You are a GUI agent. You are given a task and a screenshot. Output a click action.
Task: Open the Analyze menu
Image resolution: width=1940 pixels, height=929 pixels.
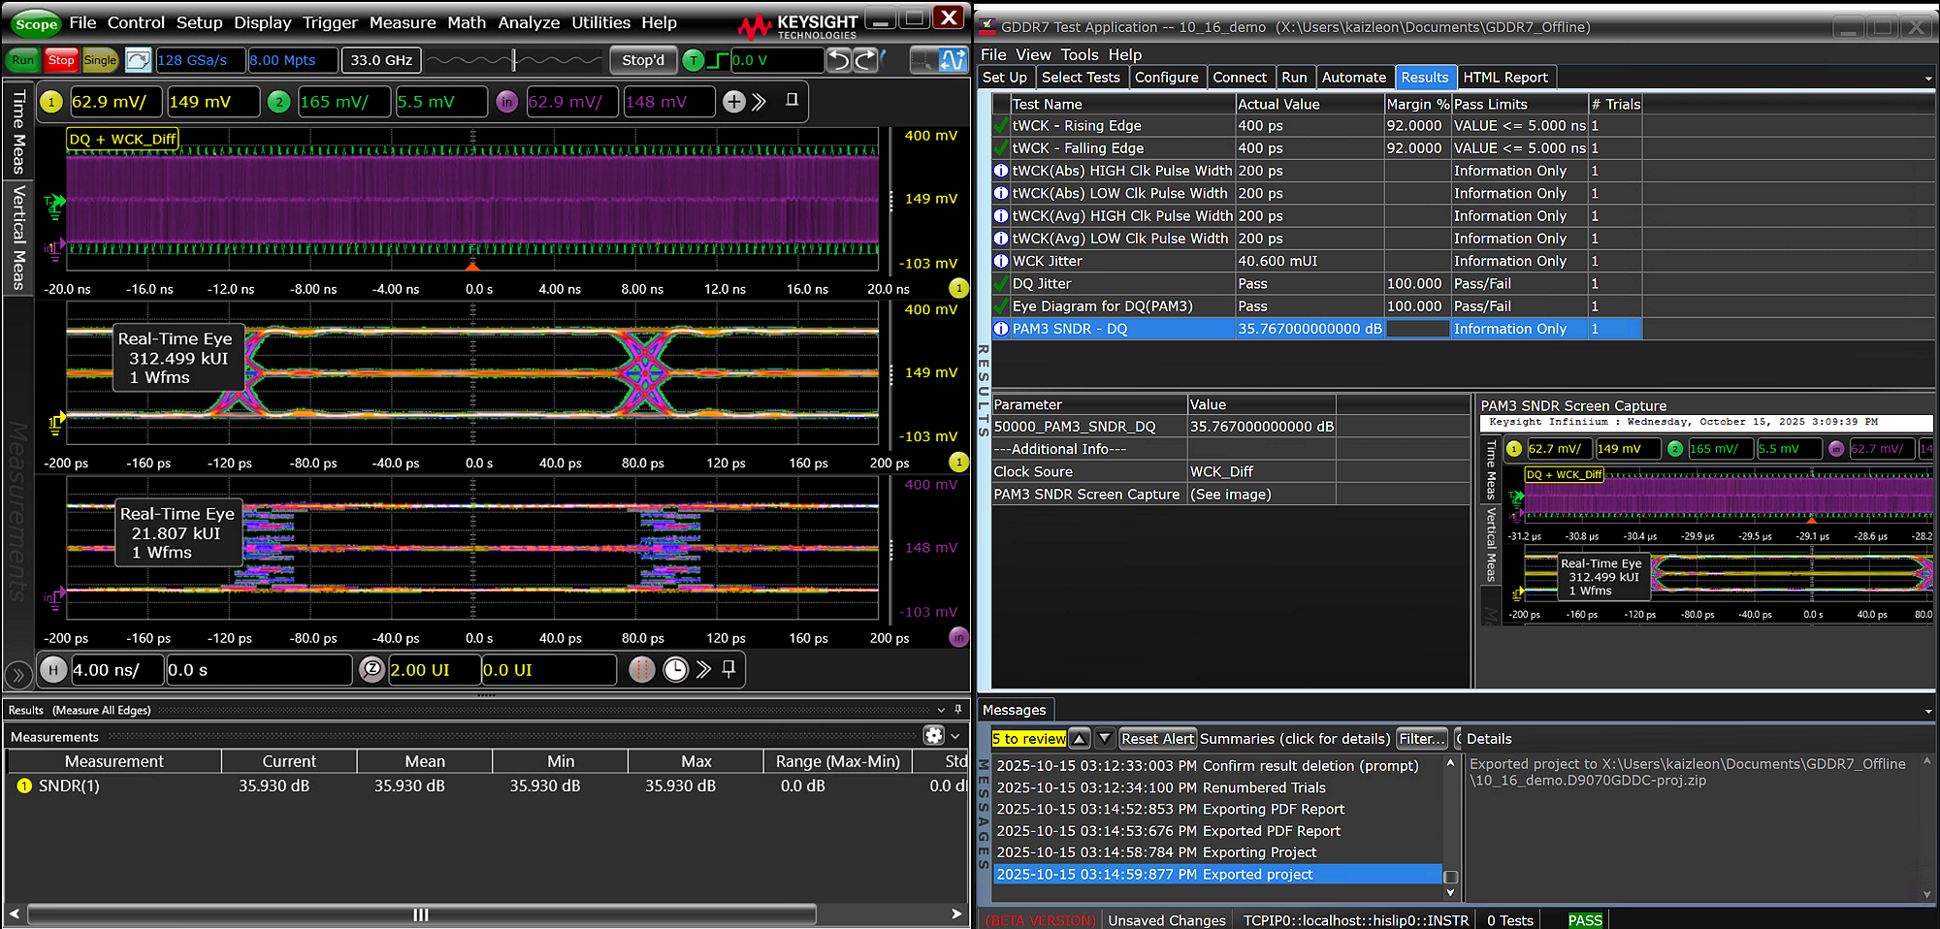529,22
